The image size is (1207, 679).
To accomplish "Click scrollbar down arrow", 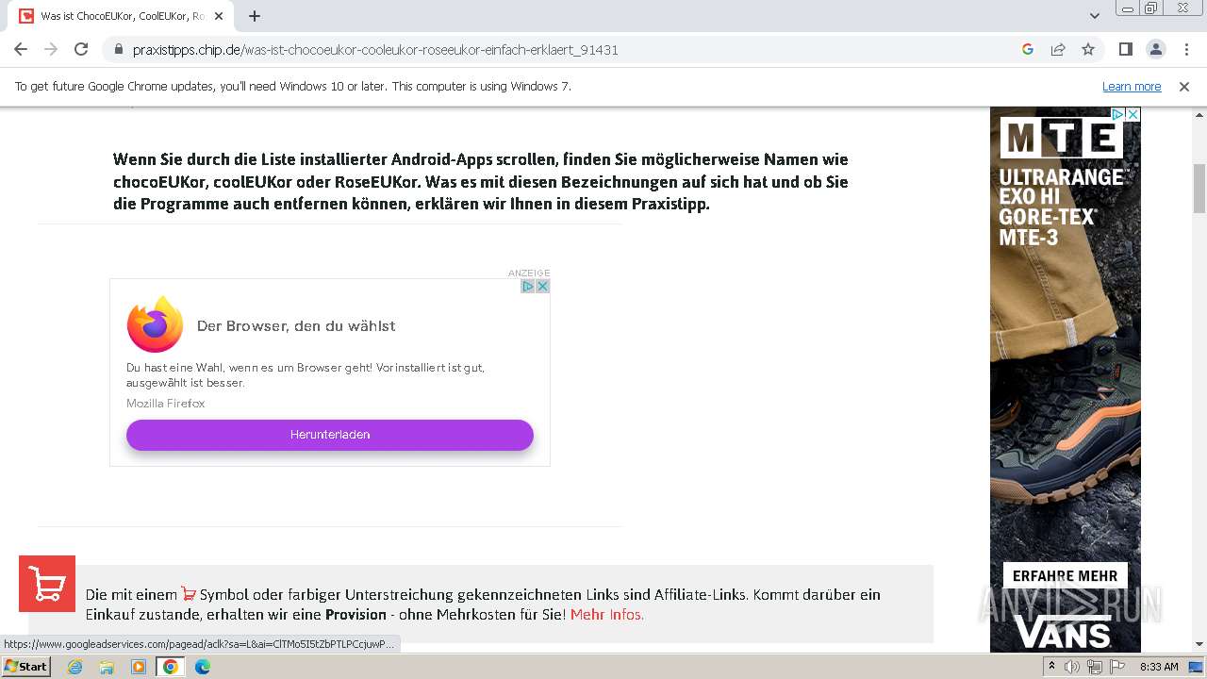I will (1199, 644).
